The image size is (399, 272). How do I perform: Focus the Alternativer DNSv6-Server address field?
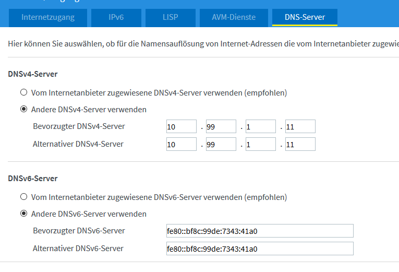(259, 249)
